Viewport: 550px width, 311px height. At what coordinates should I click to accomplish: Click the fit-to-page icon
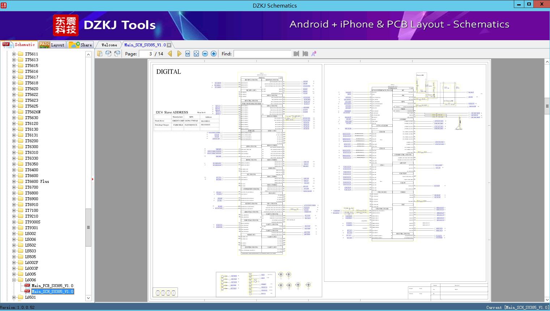coord(196,54)
